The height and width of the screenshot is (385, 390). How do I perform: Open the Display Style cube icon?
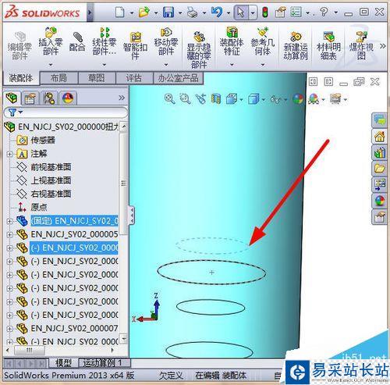tap(254, 99)
